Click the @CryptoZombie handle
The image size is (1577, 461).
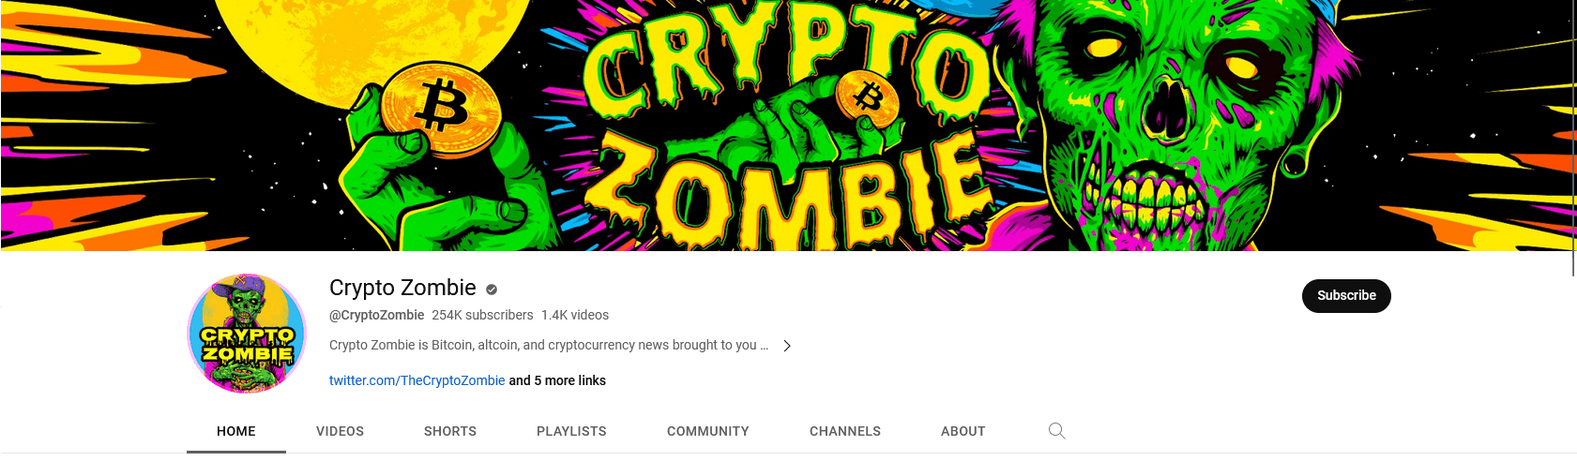[376, 315]
